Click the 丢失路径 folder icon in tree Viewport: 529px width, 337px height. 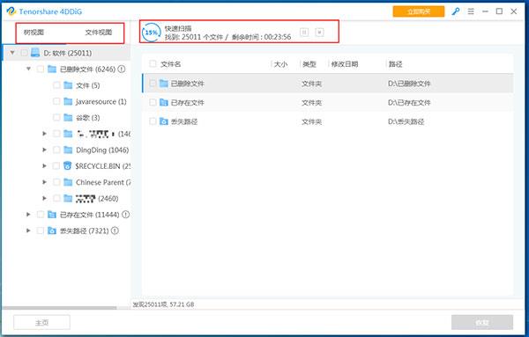[52, 231]
